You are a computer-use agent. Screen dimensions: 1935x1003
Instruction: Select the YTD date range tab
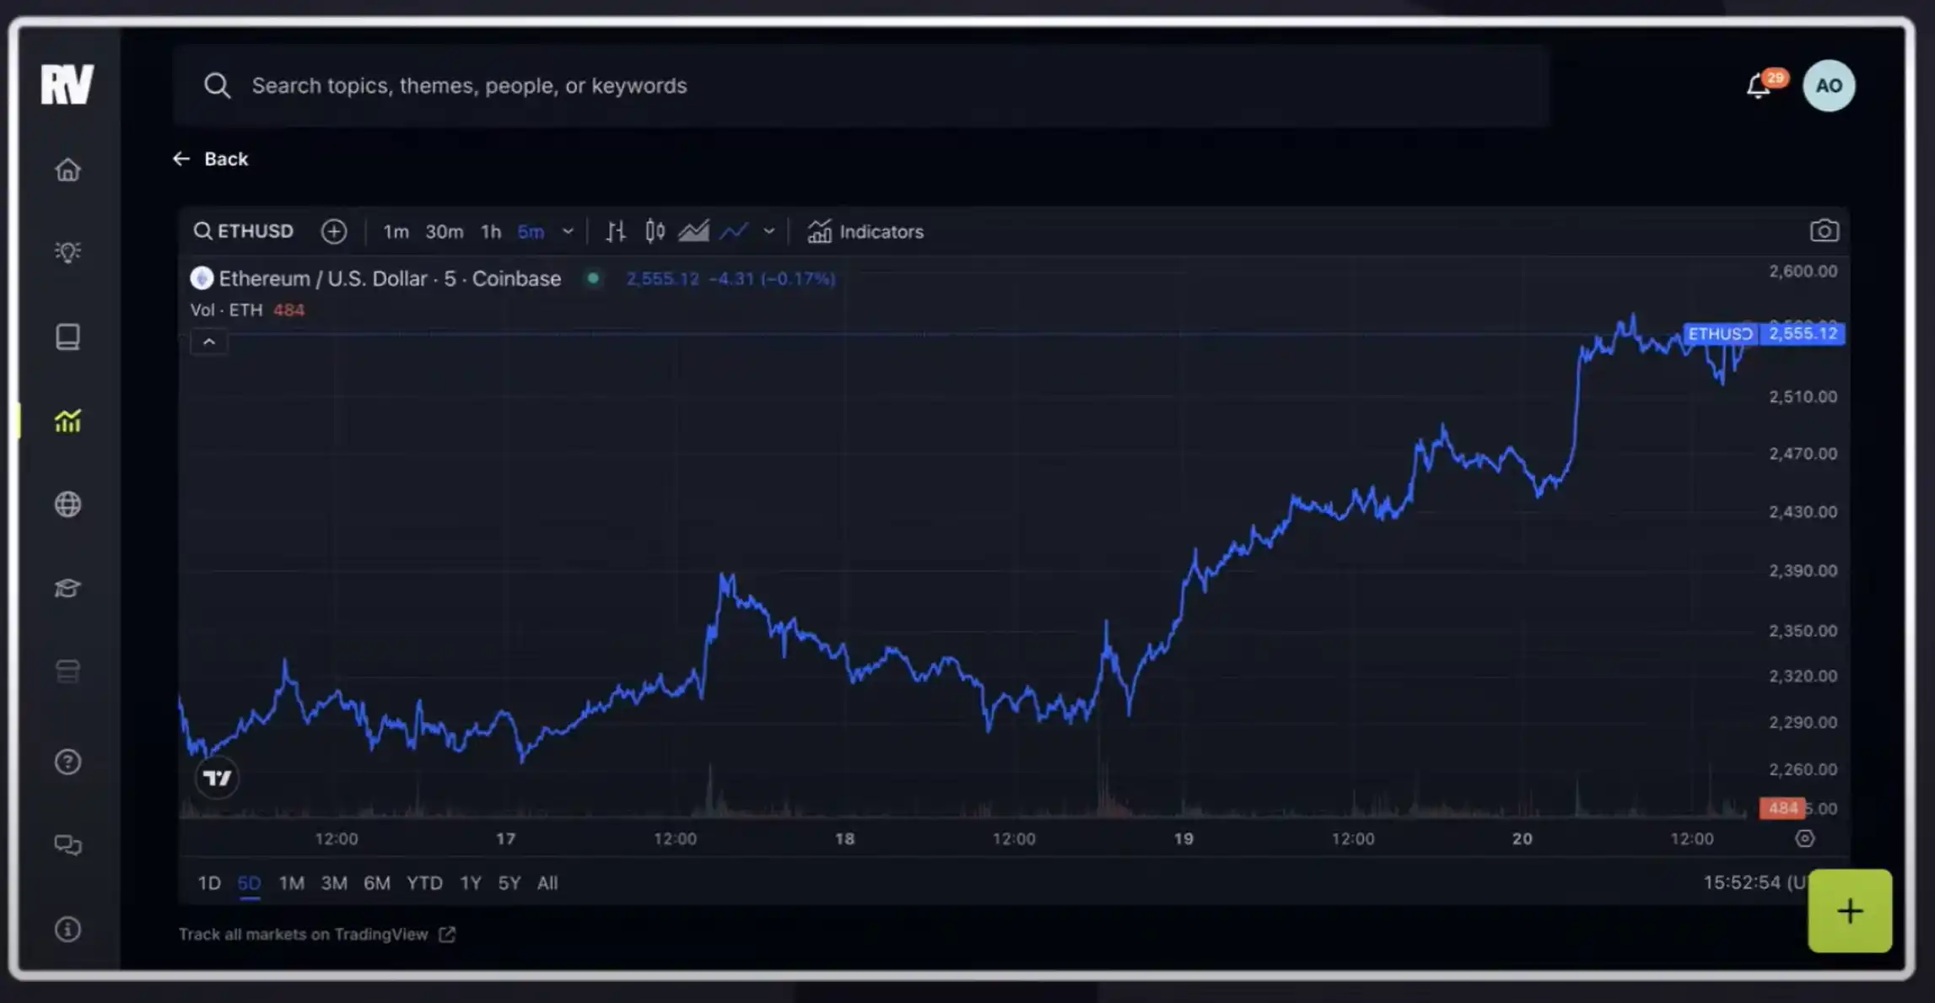(424, 883)
